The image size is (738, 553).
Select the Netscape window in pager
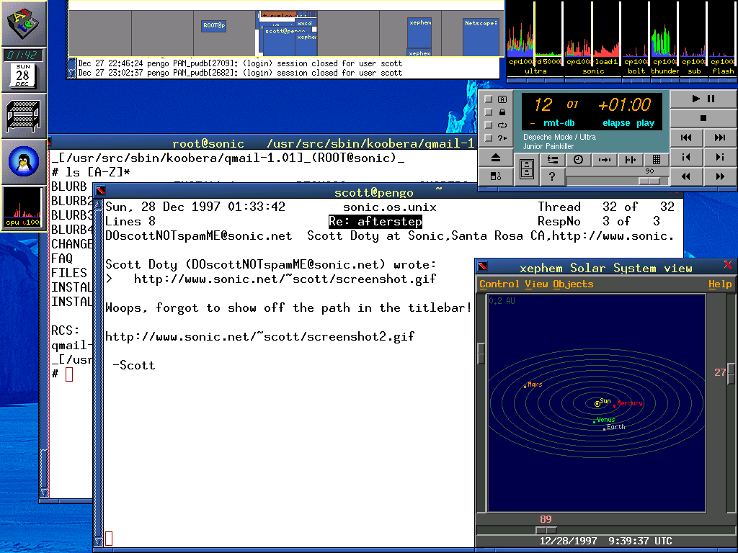[x=481, y=37]
